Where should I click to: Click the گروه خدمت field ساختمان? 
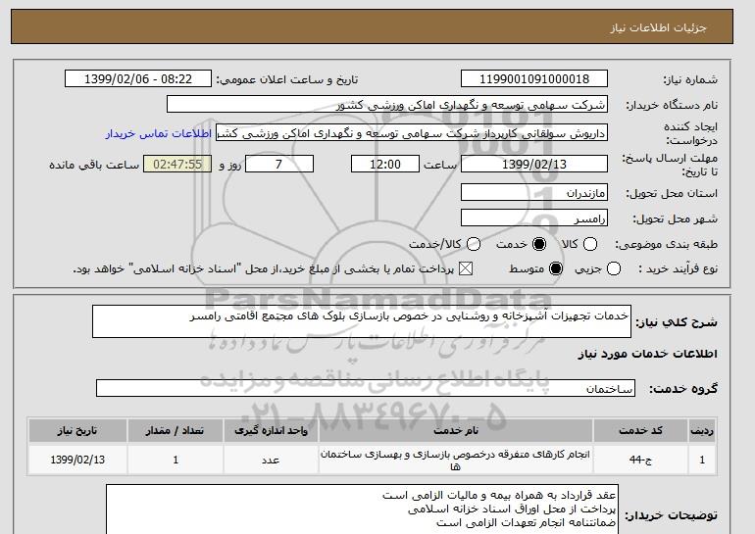point(366,388)
